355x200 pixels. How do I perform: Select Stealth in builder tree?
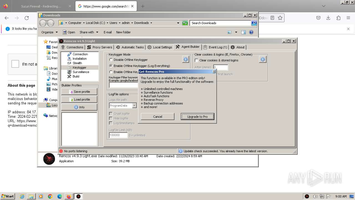point(77,63)
